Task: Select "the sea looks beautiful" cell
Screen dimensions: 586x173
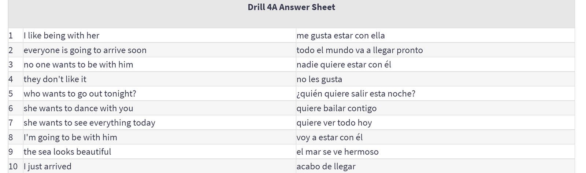Action: pos(67,152)
